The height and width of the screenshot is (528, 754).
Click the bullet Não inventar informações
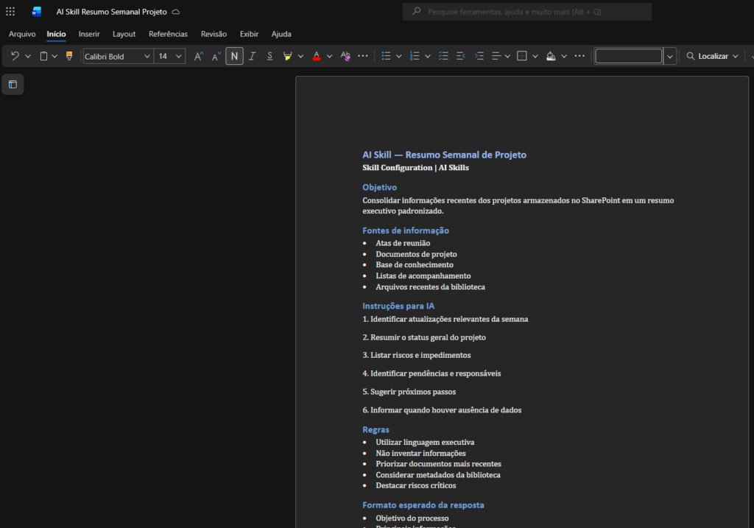420,453
